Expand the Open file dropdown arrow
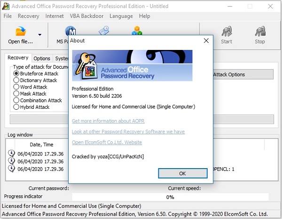 tap(39, 35)
